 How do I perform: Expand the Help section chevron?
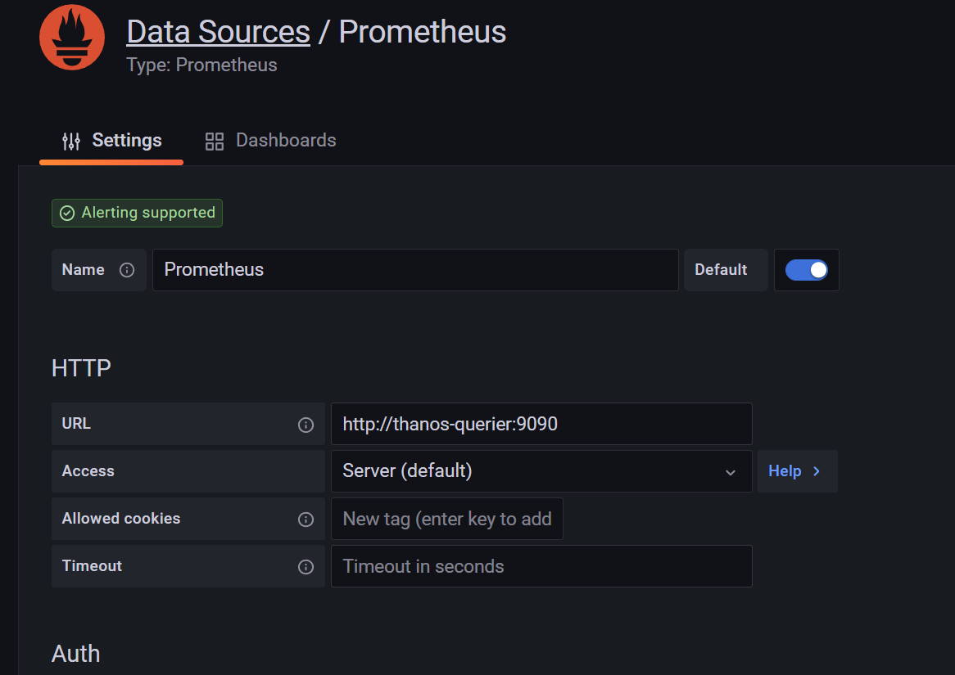pyautogui.click(x=817, y=471)
